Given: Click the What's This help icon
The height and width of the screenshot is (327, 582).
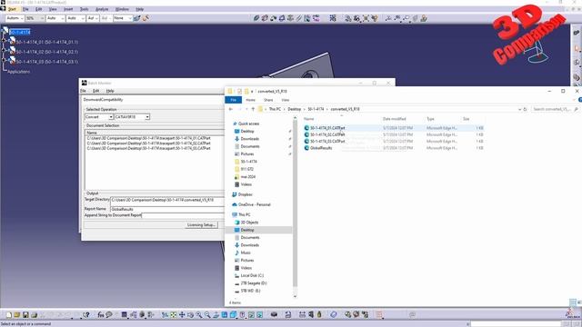Looking at the screenshot, I should coord(86,315).
